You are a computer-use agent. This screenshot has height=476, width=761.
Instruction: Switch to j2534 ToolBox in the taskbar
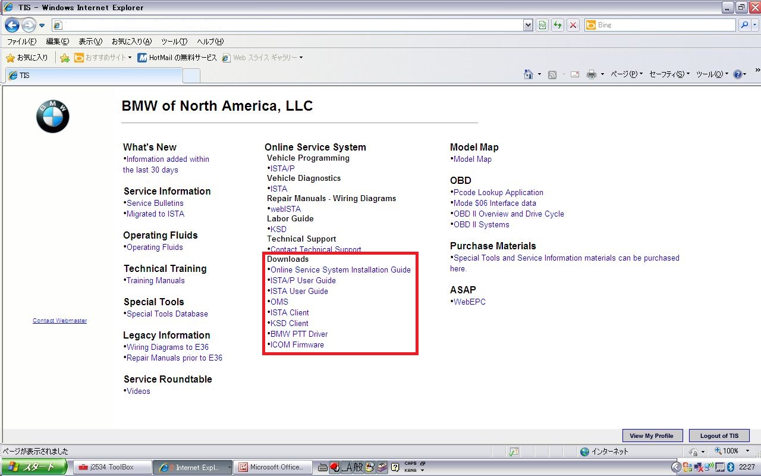[112, 467]
